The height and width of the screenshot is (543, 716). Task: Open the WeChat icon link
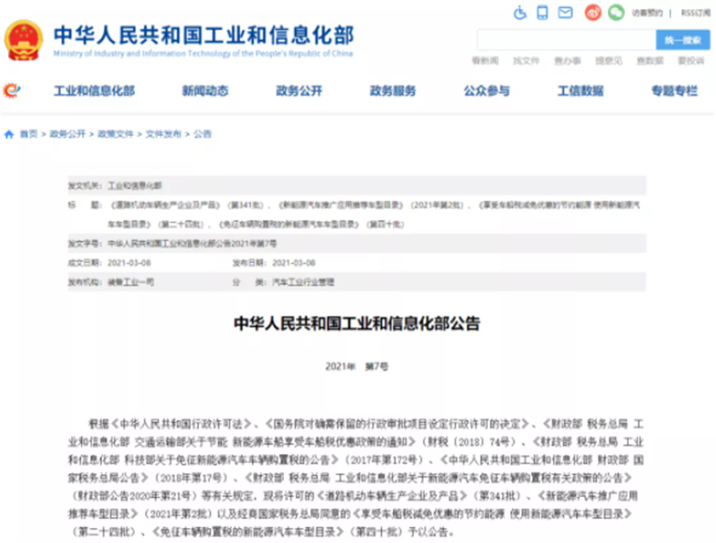coord(616,13)
